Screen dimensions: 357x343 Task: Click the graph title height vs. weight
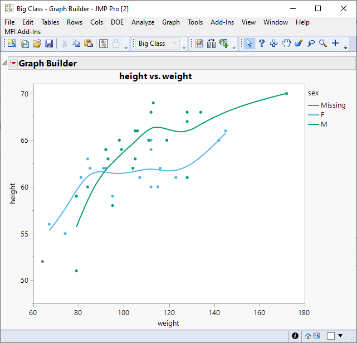pyautogui.click(x=155, y=76)
